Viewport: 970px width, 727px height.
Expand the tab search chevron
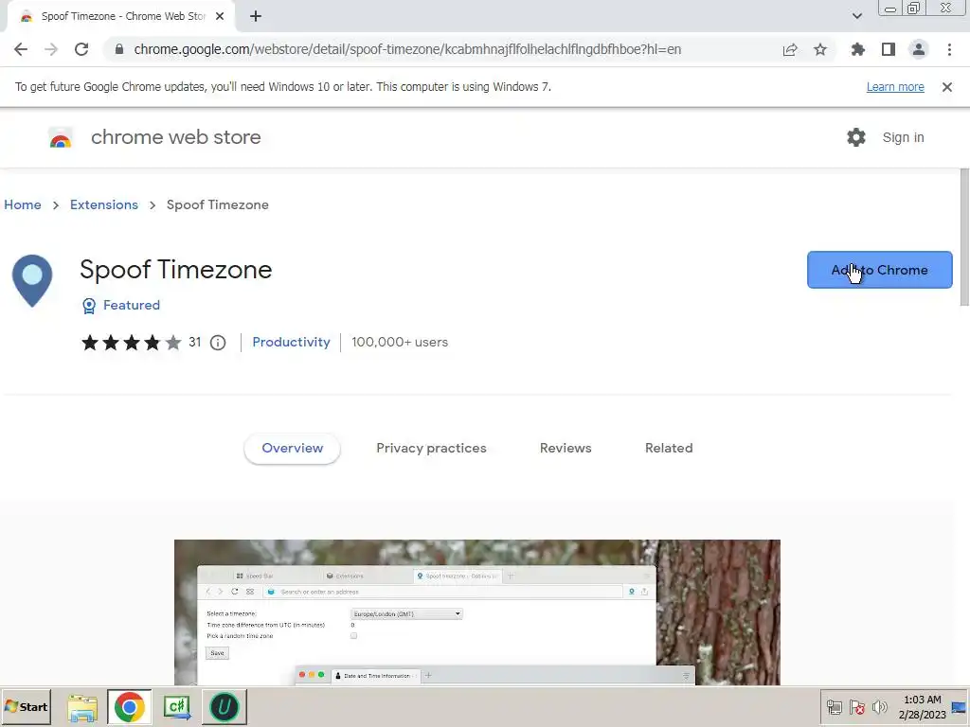[x=856, y=16]
